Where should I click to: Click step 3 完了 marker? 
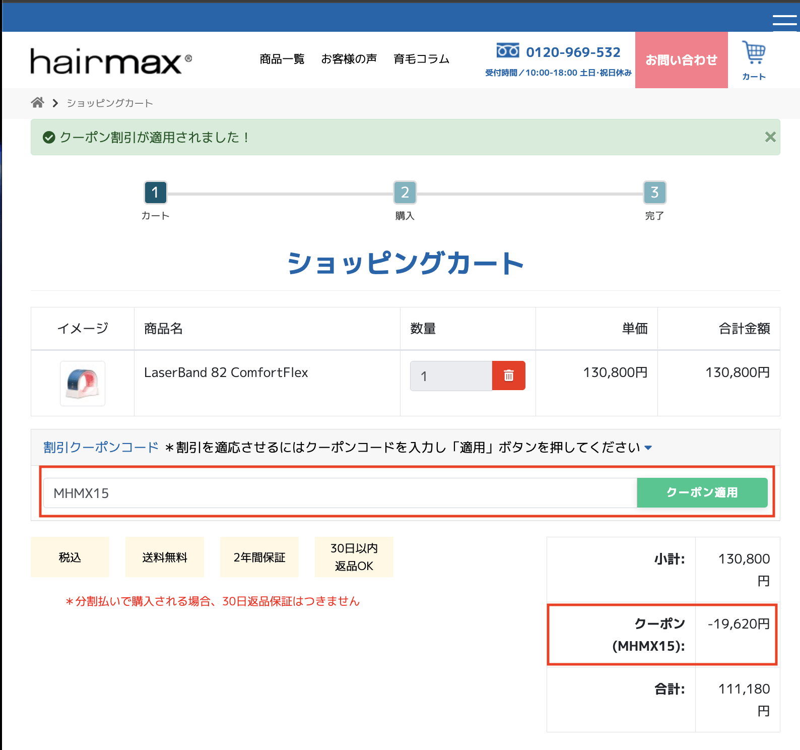[654, 193]
